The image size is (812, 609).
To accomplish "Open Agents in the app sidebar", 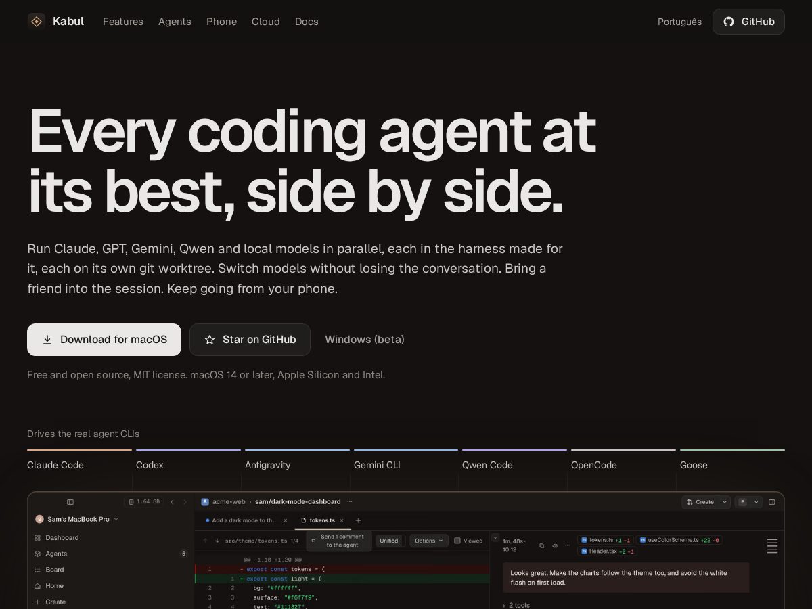I will click(x=111, y=554).
